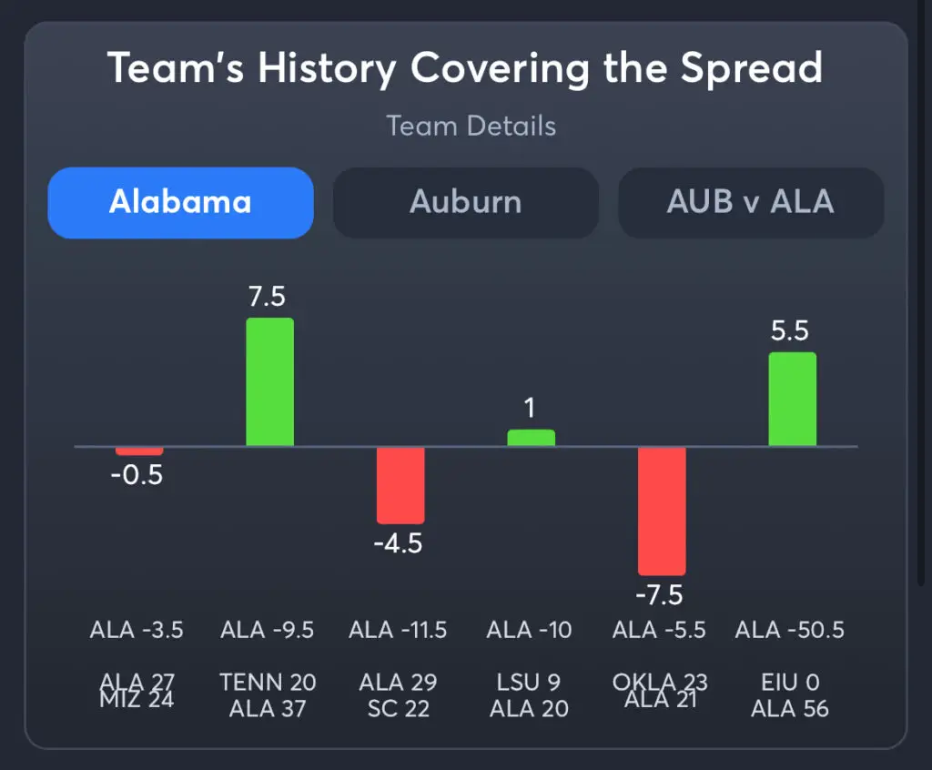Click the ALA -50.5 spread label
This screenshot has width=932, height=770.
pyautogui.click(x=790, y=629)
